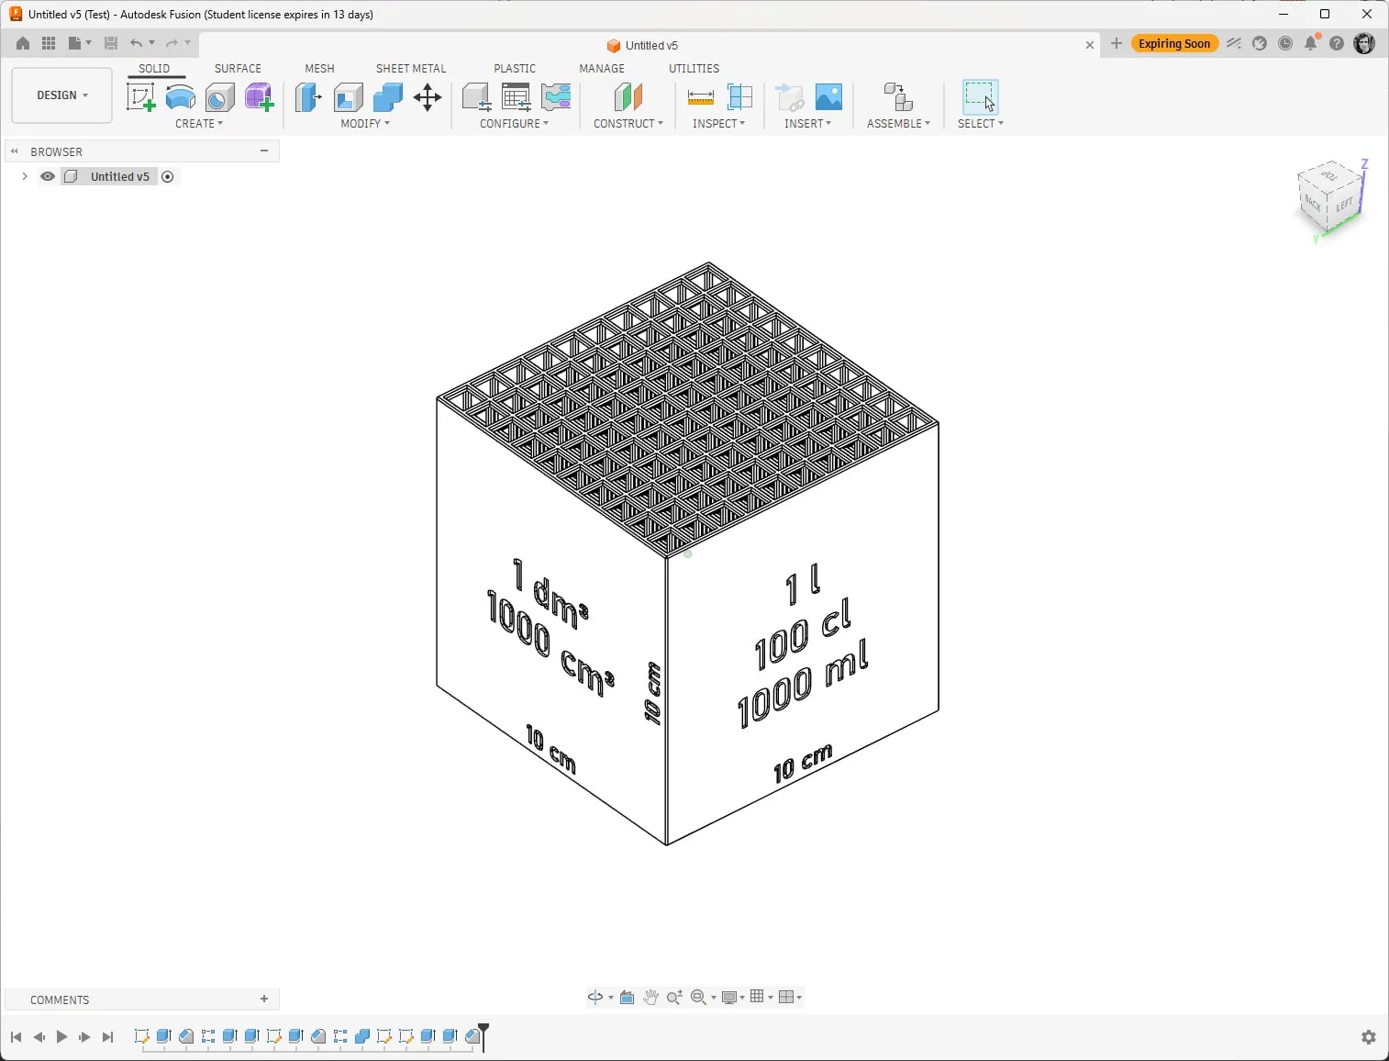
Task: Open the Job Status clock icon
Action: (1285, 43)
